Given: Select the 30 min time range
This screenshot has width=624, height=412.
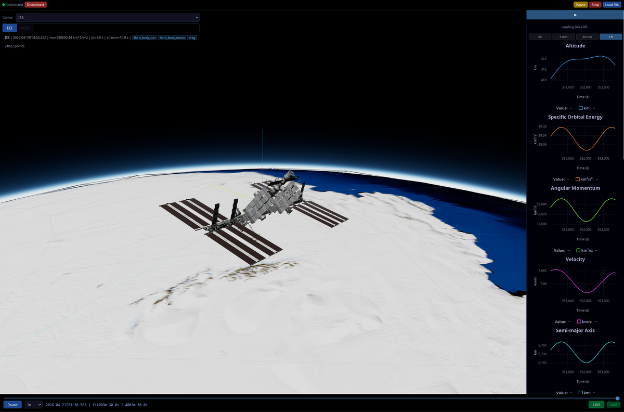Looking at the screenshot, I should 587,37.
